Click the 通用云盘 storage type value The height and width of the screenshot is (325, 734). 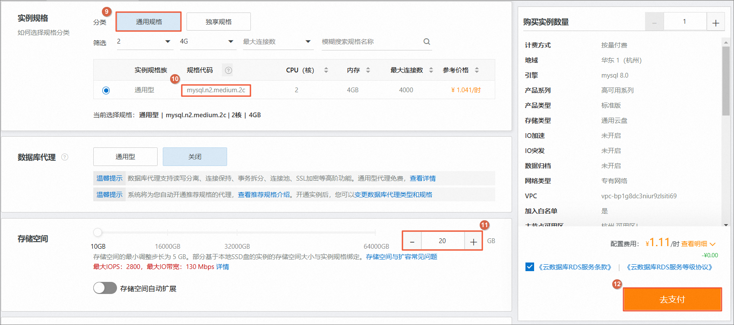point(614,121)
